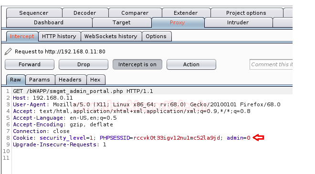Place cursor on empty line 10
The height and width of the screenshot is (174, 315).
pos(152,151)
